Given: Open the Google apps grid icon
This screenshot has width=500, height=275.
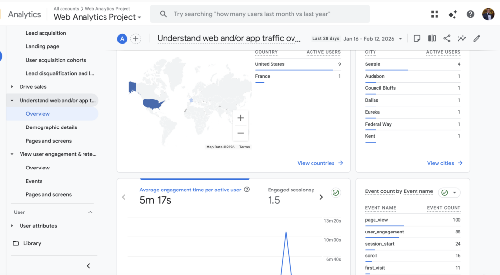Looking at the screenshot, I should [x=435, y=14].
